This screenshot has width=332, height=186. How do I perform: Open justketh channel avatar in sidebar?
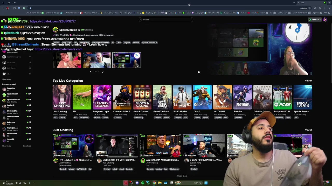4,106
